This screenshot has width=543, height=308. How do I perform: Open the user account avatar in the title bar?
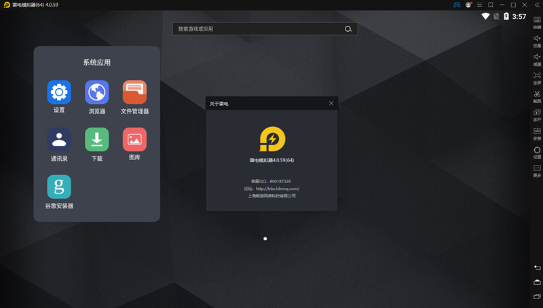468,5
